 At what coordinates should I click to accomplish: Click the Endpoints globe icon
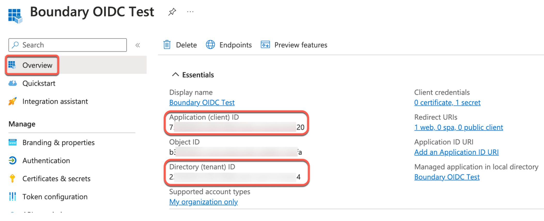point(210,45)
